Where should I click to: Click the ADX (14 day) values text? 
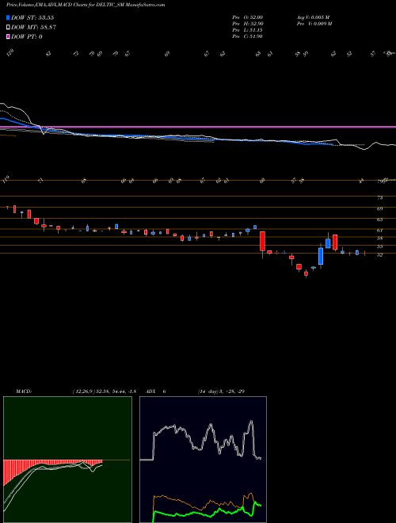pos(221,391)
